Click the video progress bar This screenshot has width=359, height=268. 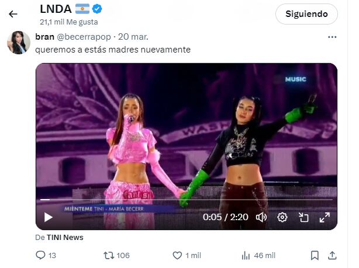pyautogui.click(x=187, y=200)
